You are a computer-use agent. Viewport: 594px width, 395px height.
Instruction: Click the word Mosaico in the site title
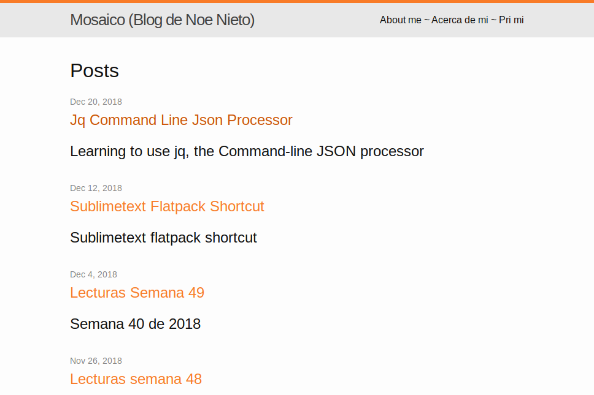98,20
